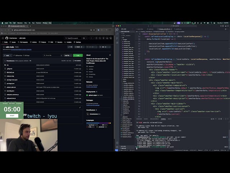Screen dimensions: 230x173
Task: Open GitHub Copilot icon next to search
Action: tap(84, 38)
